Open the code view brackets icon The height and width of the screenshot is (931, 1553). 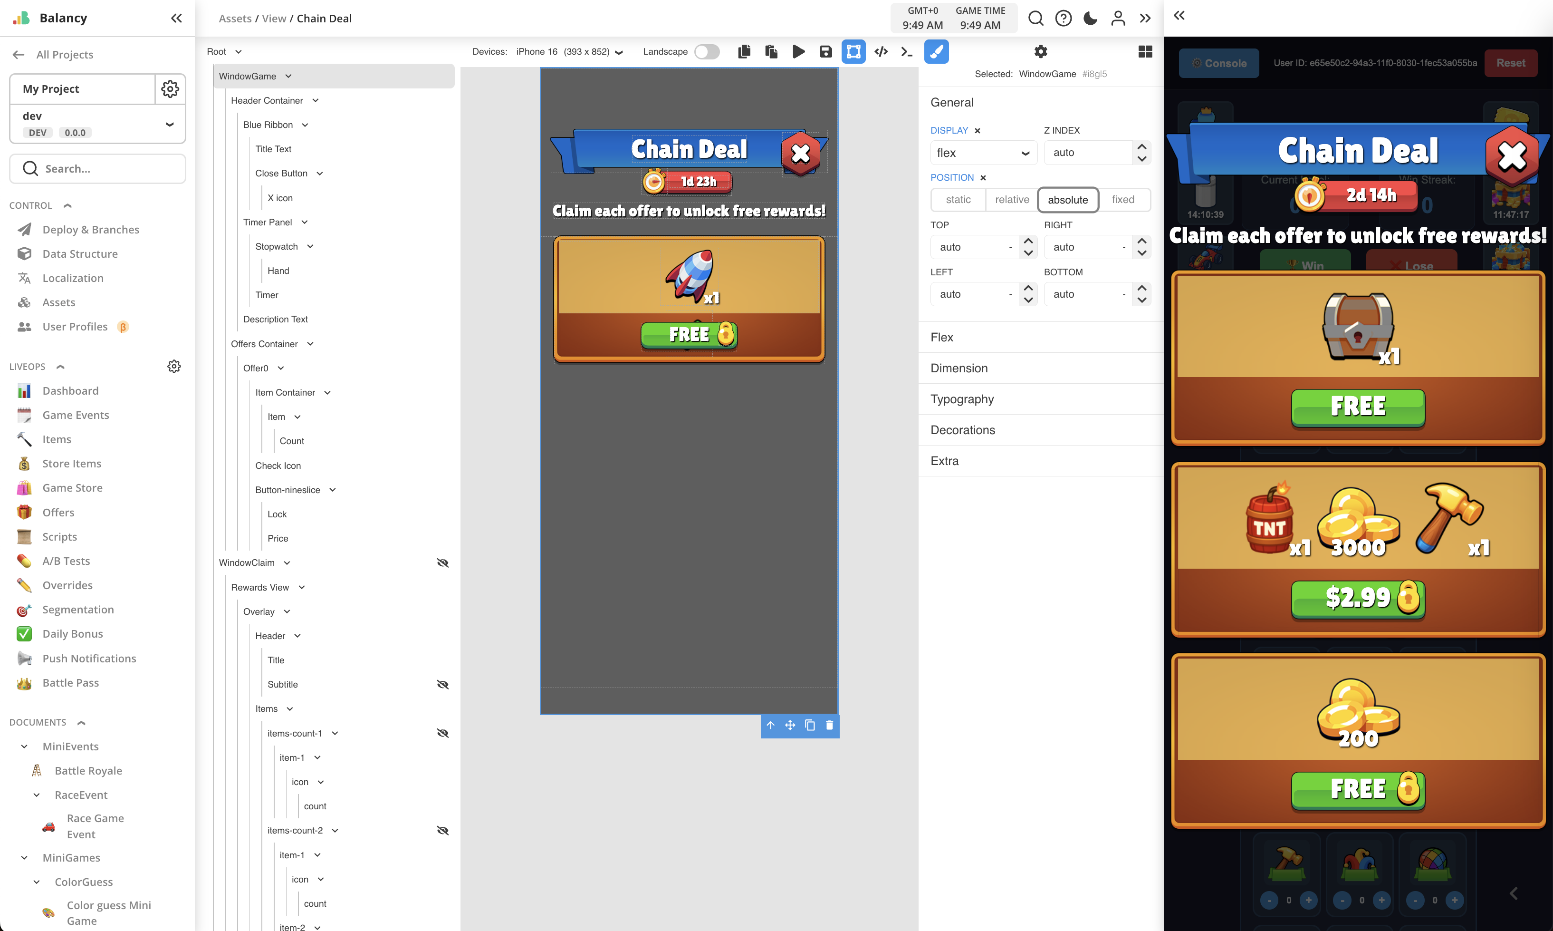[881, 51]
